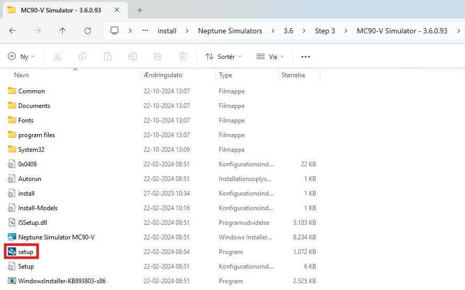Screen dimensions: 465x290
Task: Navigate back with the left arrow
Action: 13,31
